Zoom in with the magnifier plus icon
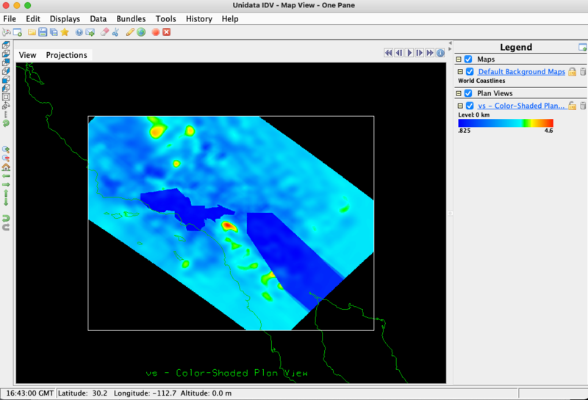This screenshot has width=588, height=400. 6,150
